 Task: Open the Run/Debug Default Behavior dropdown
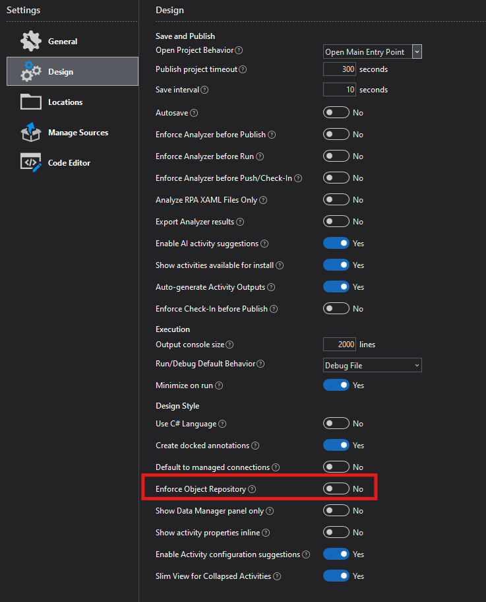pos(372,364)
